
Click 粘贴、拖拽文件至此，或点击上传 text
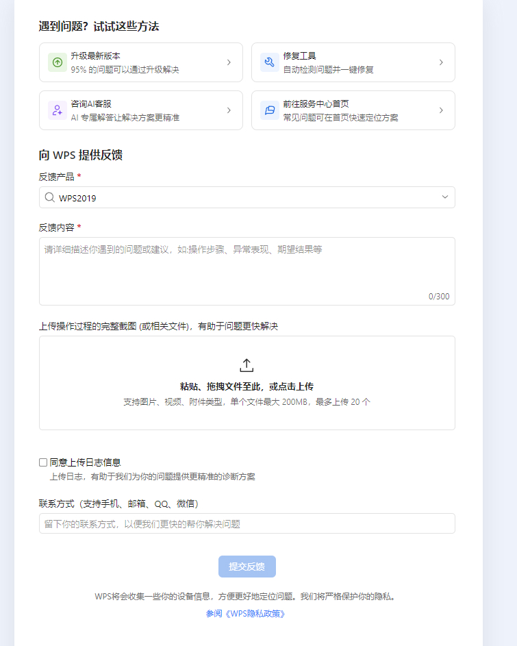247,386
